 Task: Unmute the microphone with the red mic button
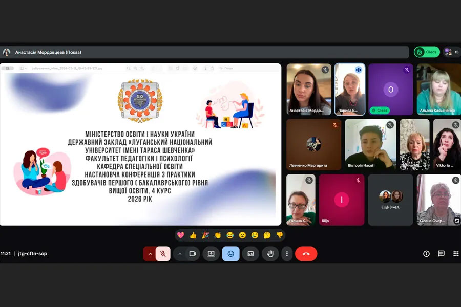(163, 254)
